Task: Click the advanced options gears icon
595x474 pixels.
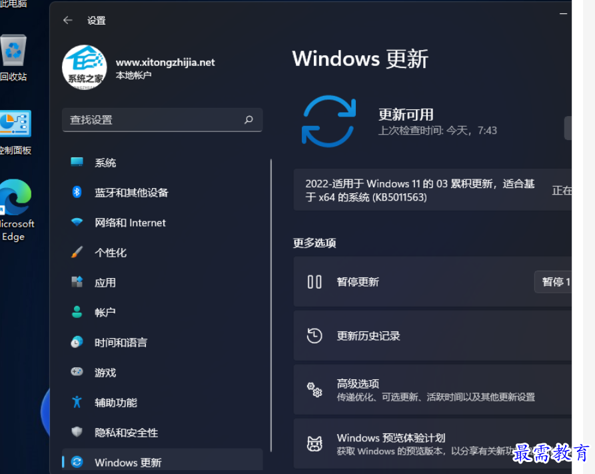Action: [x=314, y=390]
